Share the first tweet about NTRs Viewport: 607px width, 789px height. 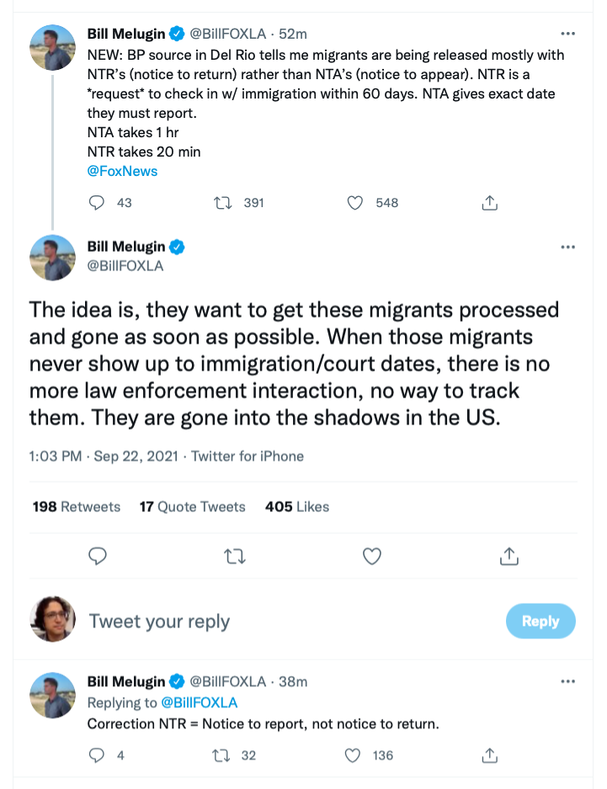pyautogui.click(x=490, y=203)
